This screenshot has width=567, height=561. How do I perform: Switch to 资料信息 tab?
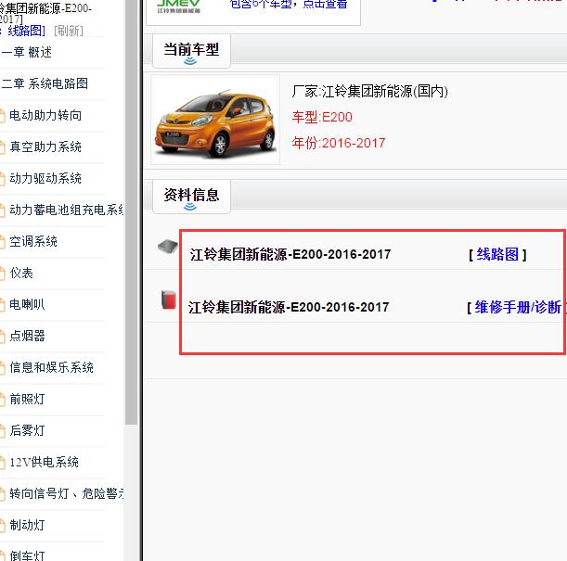tap(191, 197)
